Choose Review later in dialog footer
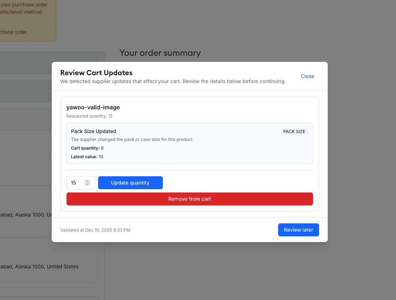 click(298, 230)
